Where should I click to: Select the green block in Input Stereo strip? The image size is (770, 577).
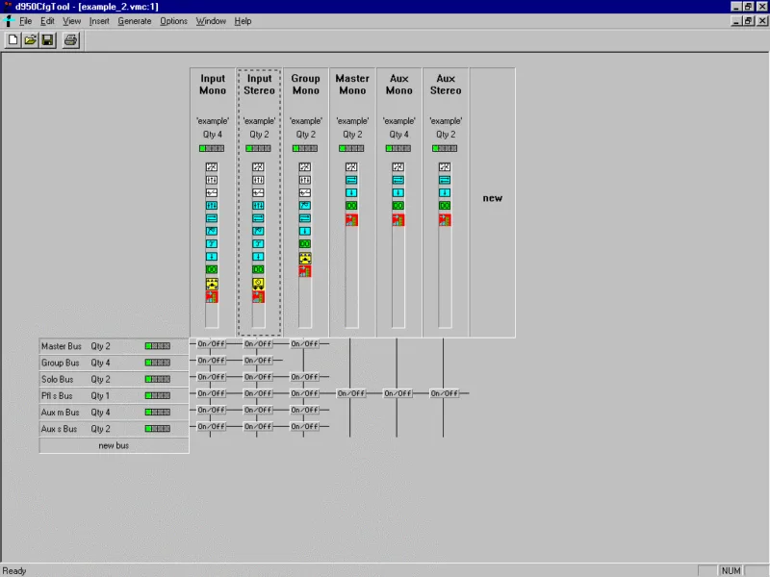(x=258, y=269)
